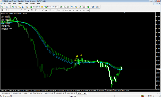Switch to bar chart view
Image resolution: width=161 pixels, height=97 pixels.
61,7
